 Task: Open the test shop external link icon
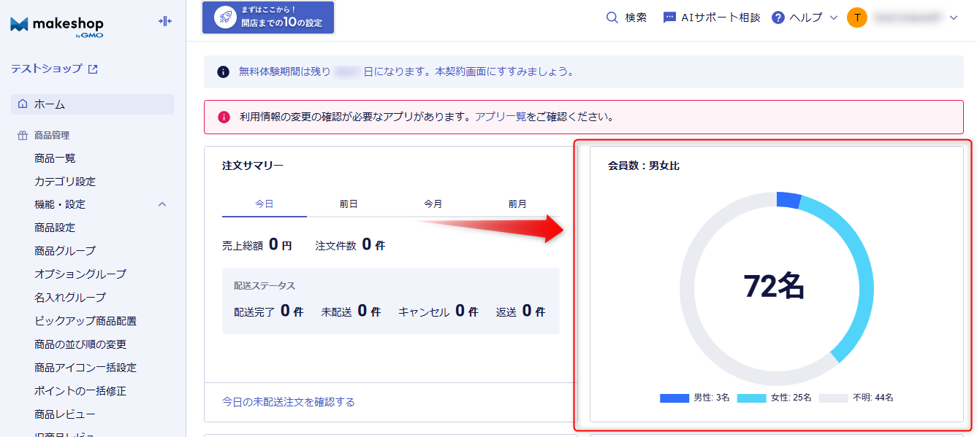(93, 69)
